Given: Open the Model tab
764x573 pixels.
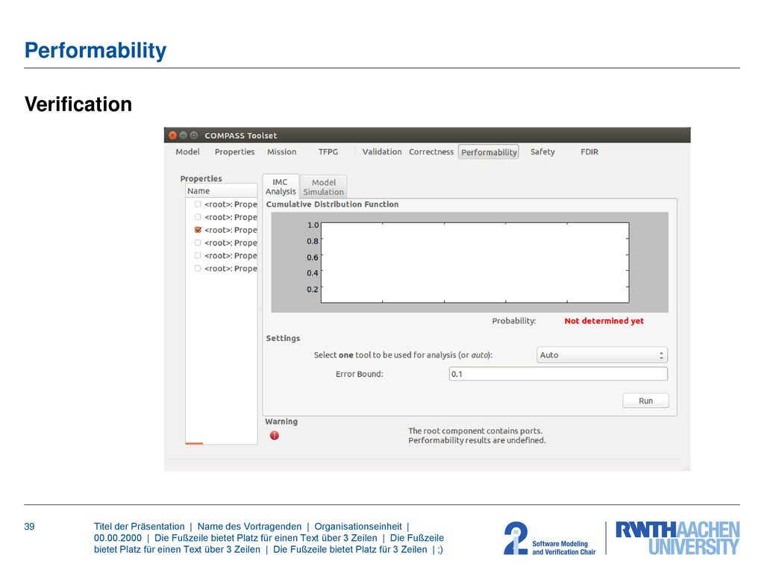Looking at the screenshot, I should pyautogui.click(x=187, y=152).
